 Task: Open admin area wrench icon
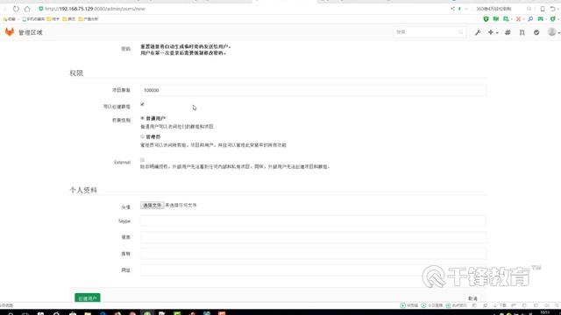(x=478, y=32)
